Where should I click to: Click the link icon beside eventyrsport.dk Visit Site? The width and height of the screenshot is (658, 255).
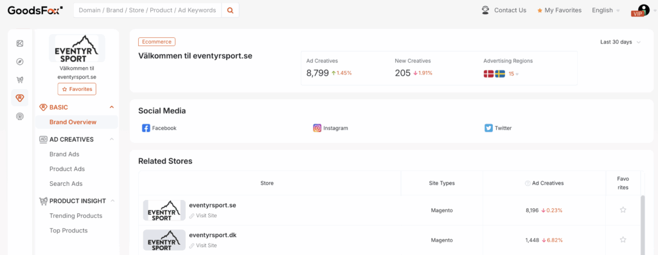[191, 246]
